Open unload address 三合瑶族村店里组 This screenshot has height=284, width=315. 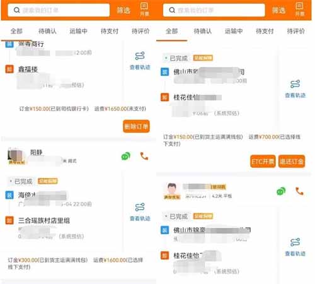[x=44, y=220]
